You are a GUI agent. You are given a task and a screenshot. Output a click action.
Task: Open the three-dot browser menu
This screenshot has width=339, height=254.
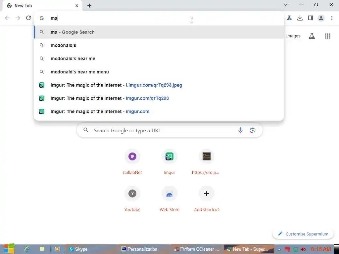[332, 18]
